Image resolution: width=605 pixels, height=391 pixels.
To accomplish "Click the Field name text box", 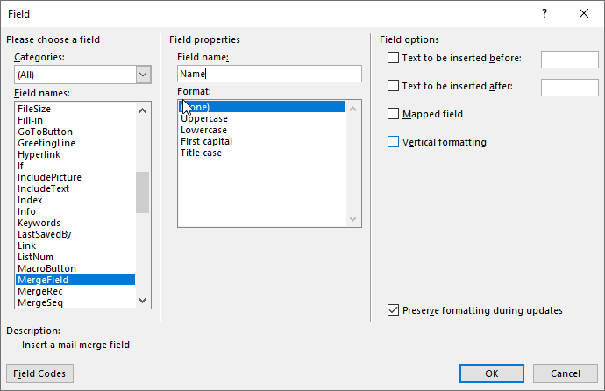I will pyautogui.click(x=268, y=74).
